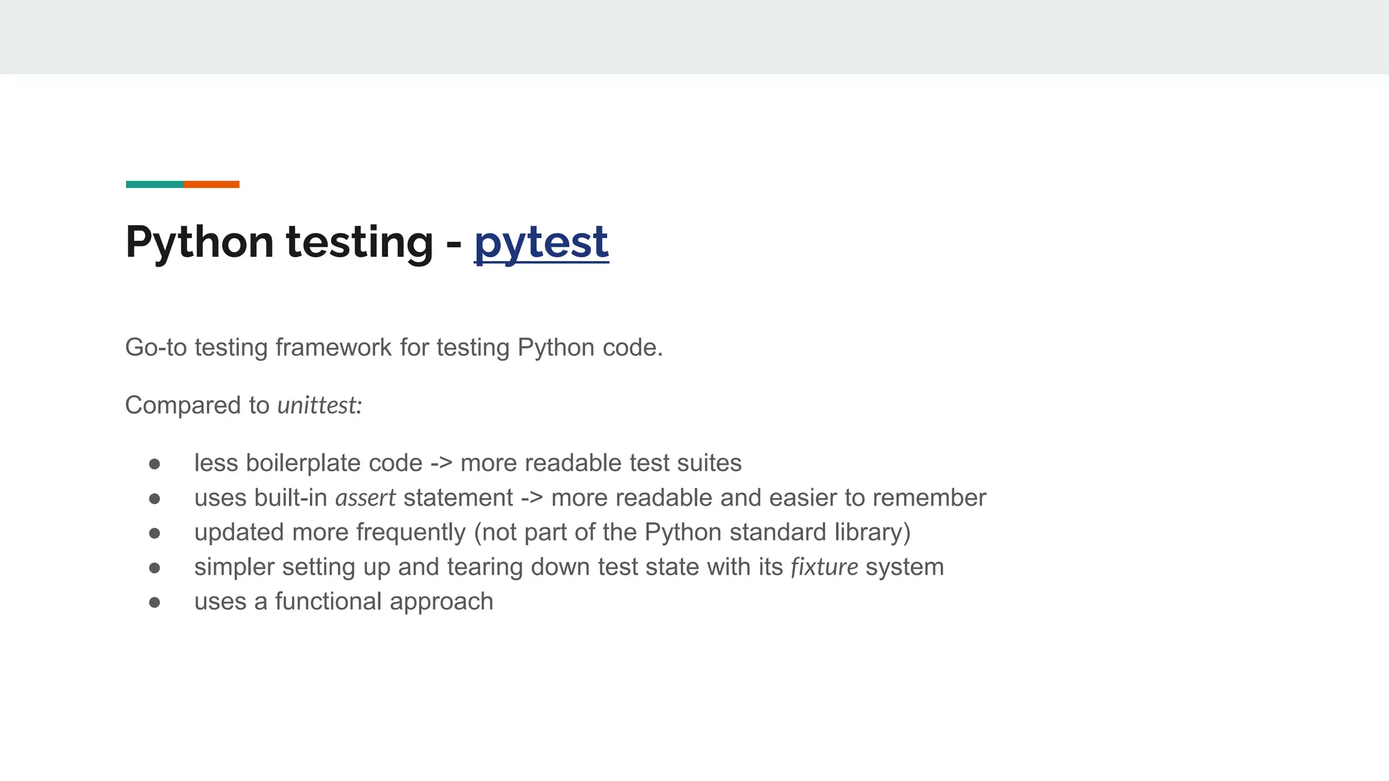Click the italic word "assert"
1389x781 pixels.
pos(365,498)
